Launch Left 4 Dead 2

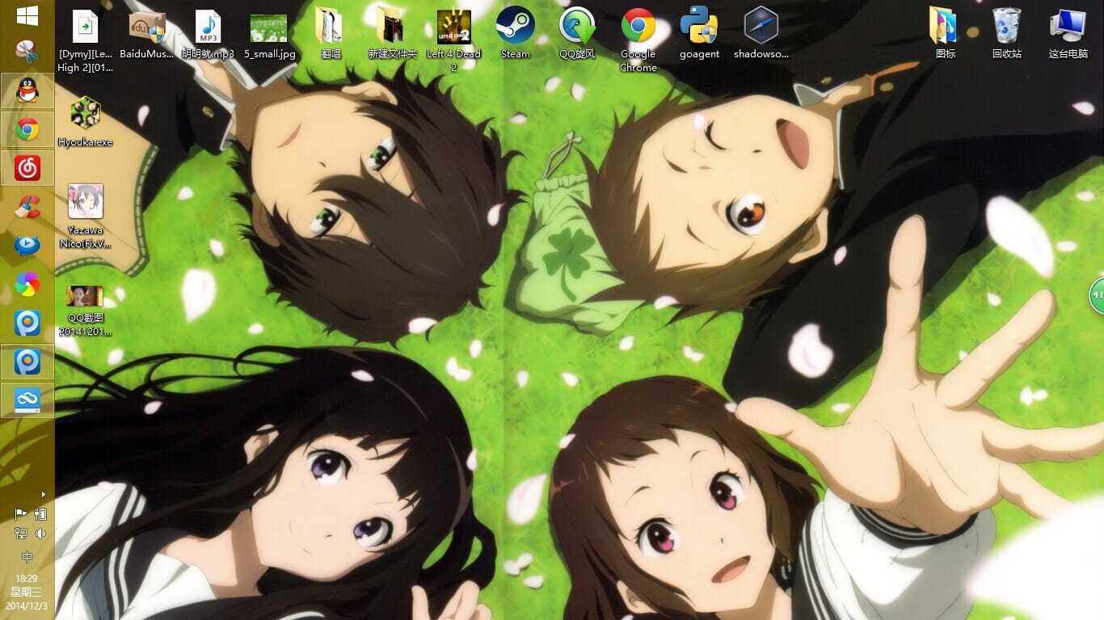(x=453, y=24)
